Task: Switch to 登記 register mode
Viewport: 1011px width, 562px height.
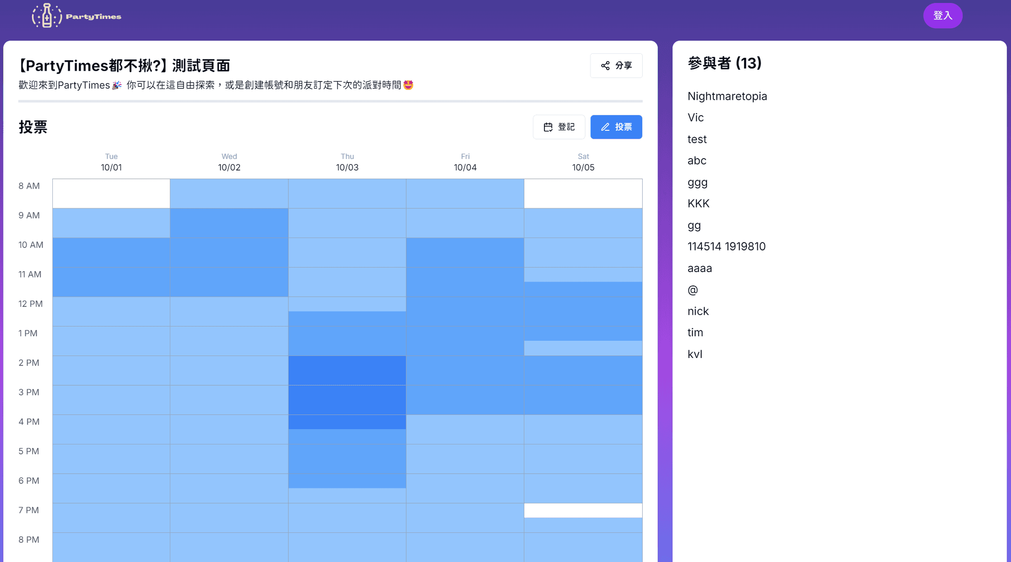Action: point(559,127)
